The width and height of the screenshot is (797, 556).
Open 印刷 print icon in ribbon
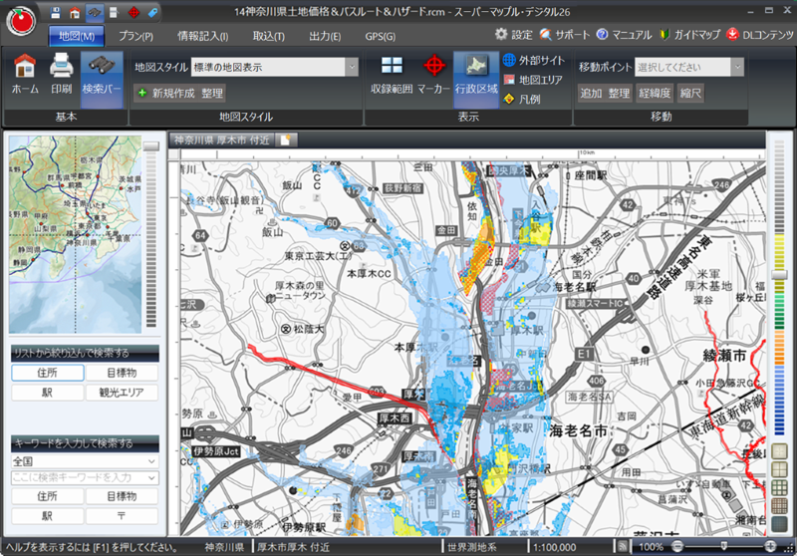pyautogui.click(x=62, y=75)
